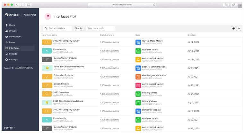The image size is (244, 134).
Task: Toggle the Safari sidebar button
Action: coord(28,5)
